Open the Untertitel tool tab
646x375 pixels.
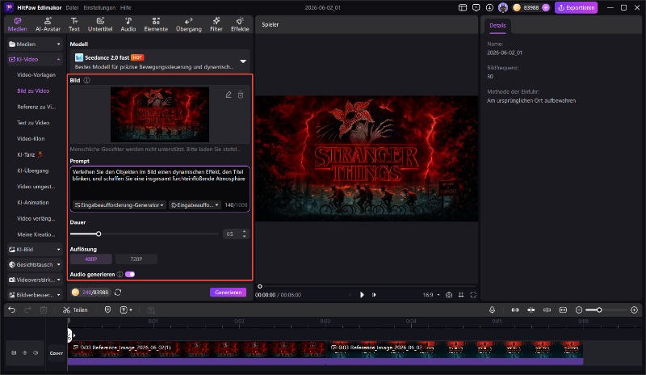point(100,25)
